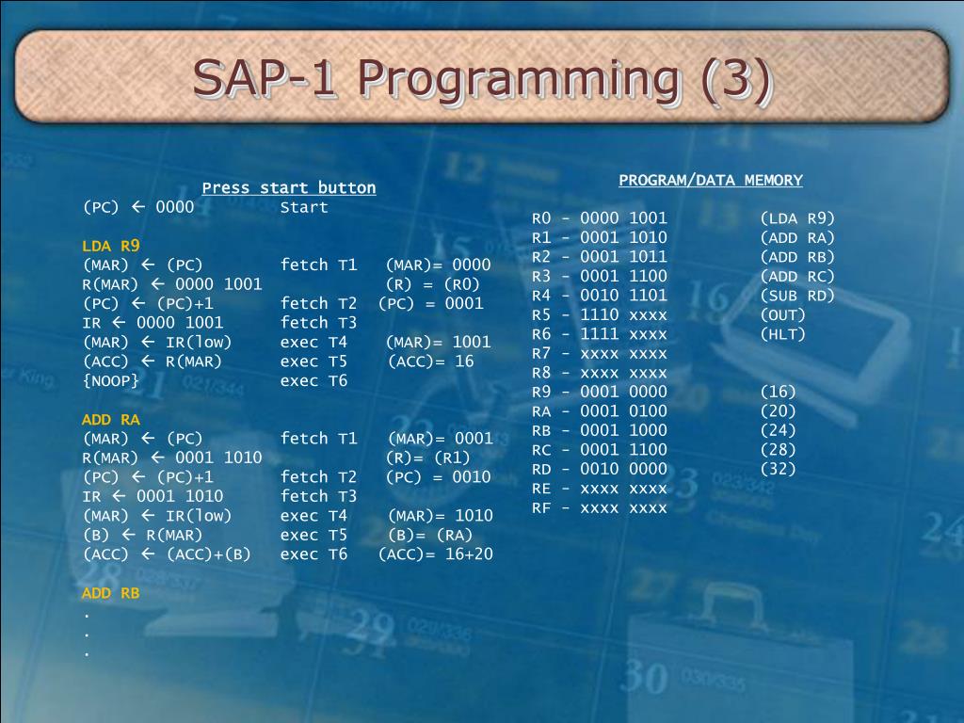Select memory row "R1 - 0001 1010"
The width and height of the screenshot is (964, 723).
600,237
